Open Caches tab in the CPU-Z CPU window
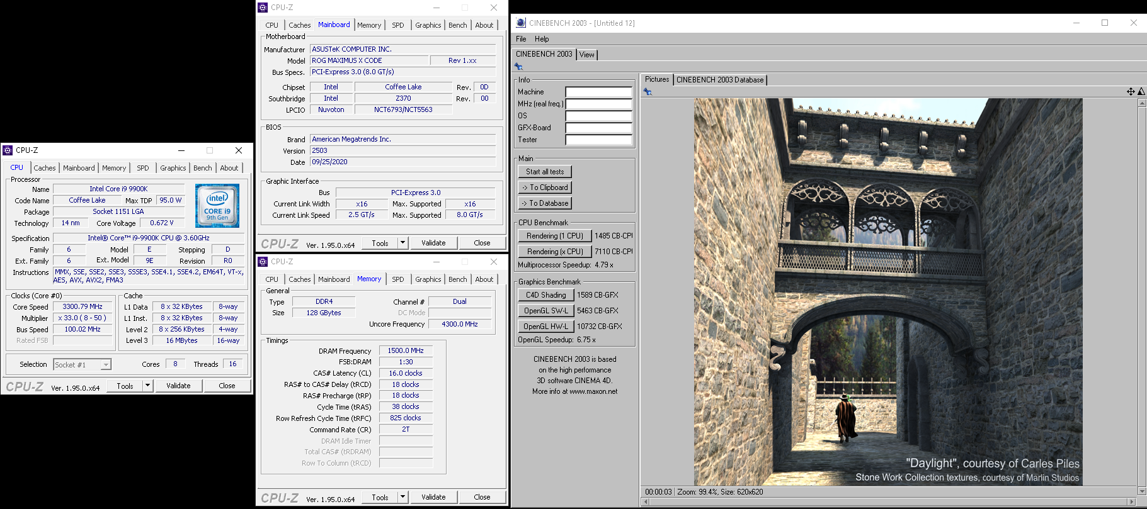This screenshot has width=1147, height=509. [x=45, y=168]
